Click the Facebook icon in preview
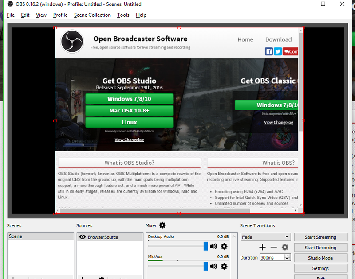Image resolution: width=355 pixels, height=279 pixels. (x=269, y=51)
